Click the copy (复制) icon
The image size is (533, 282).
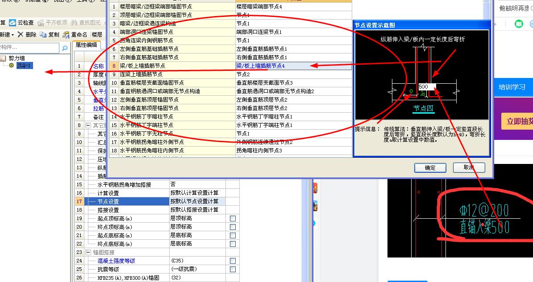point(43,34)
